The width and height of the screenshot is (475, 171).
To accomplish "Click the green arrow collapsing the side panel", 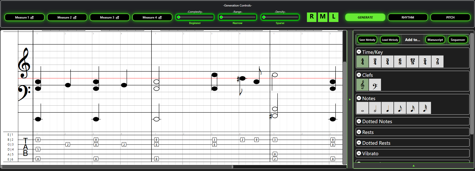I will [350, 99].
